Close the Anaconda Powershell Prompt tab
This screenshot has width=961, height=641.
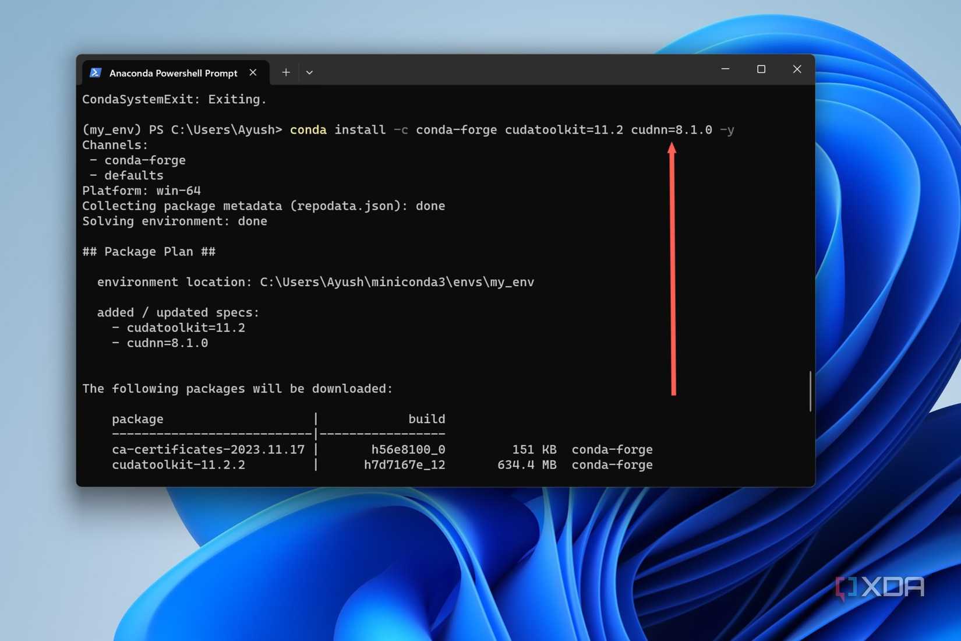coord(253,72)
